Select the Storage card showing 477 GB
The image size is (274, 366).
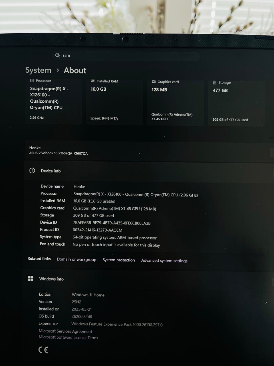(x=236, y=103)
